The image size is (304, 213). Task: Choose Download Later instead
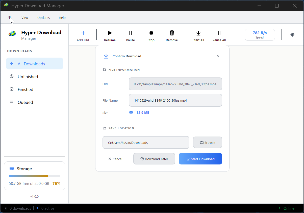tap(154, 159)
